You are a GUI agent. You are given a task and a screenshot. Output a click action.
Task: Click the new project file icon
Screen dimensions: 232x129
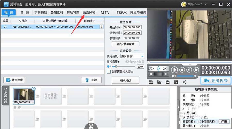(151, 82)
